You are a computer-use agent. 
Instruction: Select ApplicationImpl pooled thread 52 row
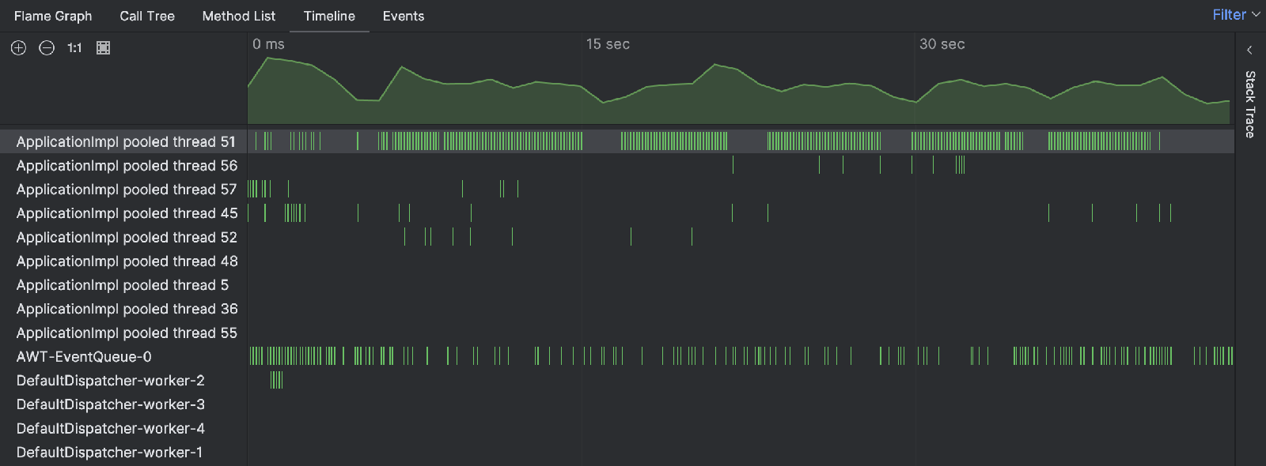617,237
